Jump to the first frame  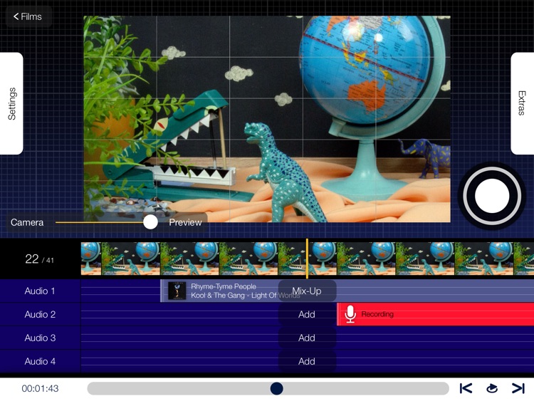(466, 388)
